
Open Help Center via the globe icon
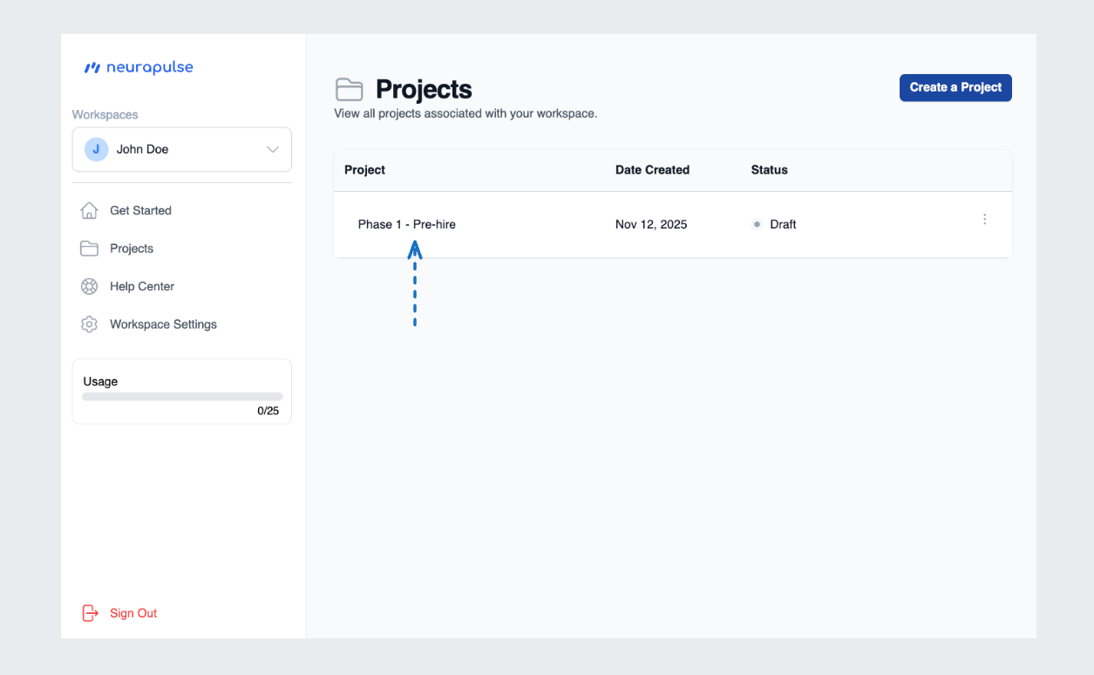point(89,286)
